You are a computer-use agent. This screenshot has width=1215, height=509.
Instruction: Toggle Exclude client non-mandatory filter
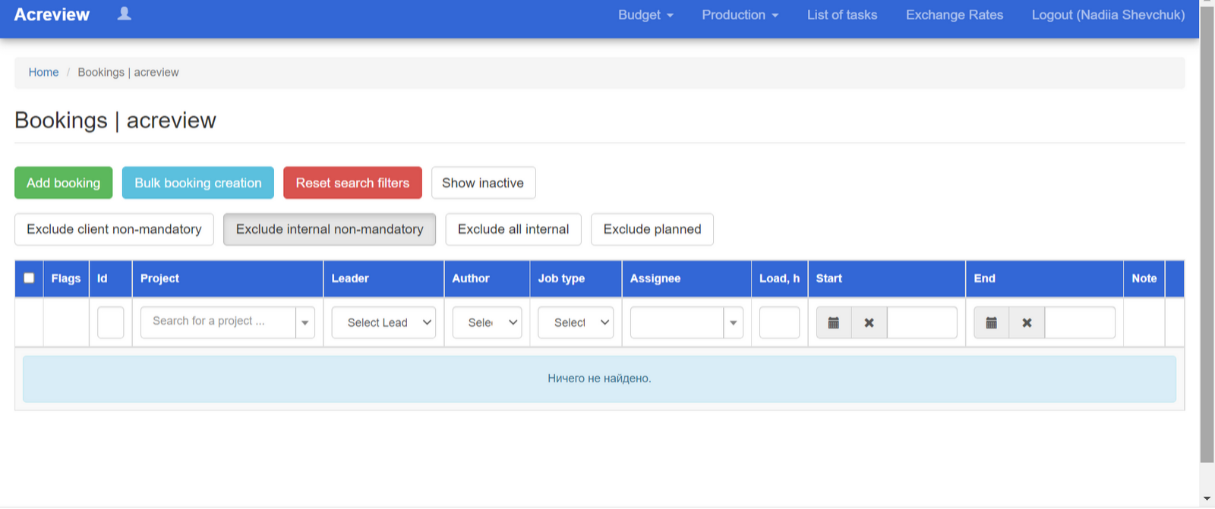coord(114,229)
